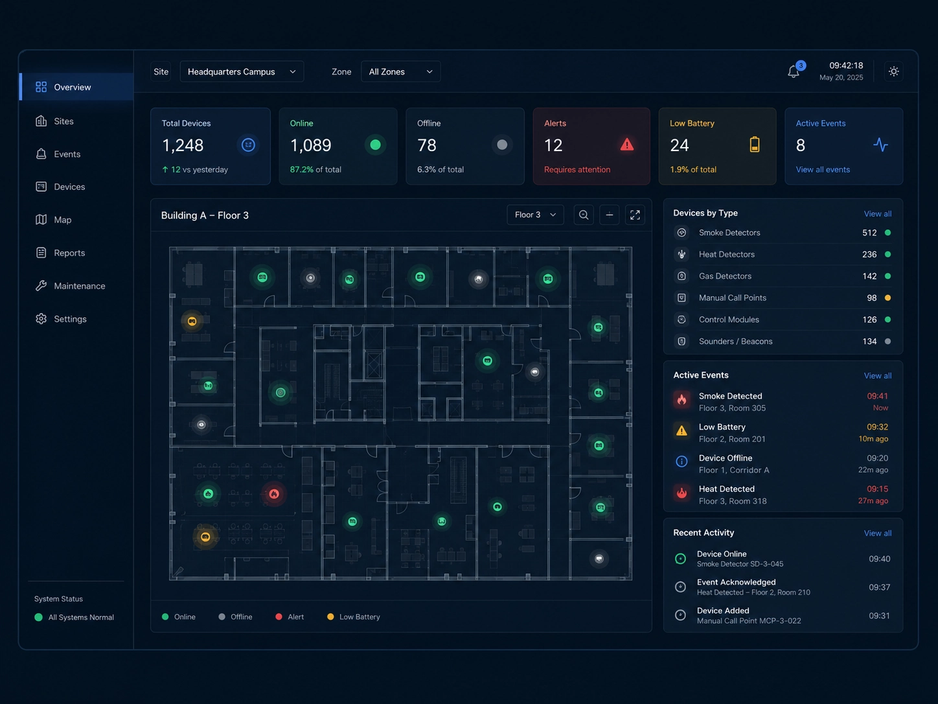Click the Device Added activity icon
938x704 pixels.
[680, 615]
